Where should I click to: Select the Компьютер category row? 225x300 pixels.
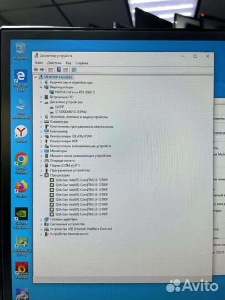point(59,132)
